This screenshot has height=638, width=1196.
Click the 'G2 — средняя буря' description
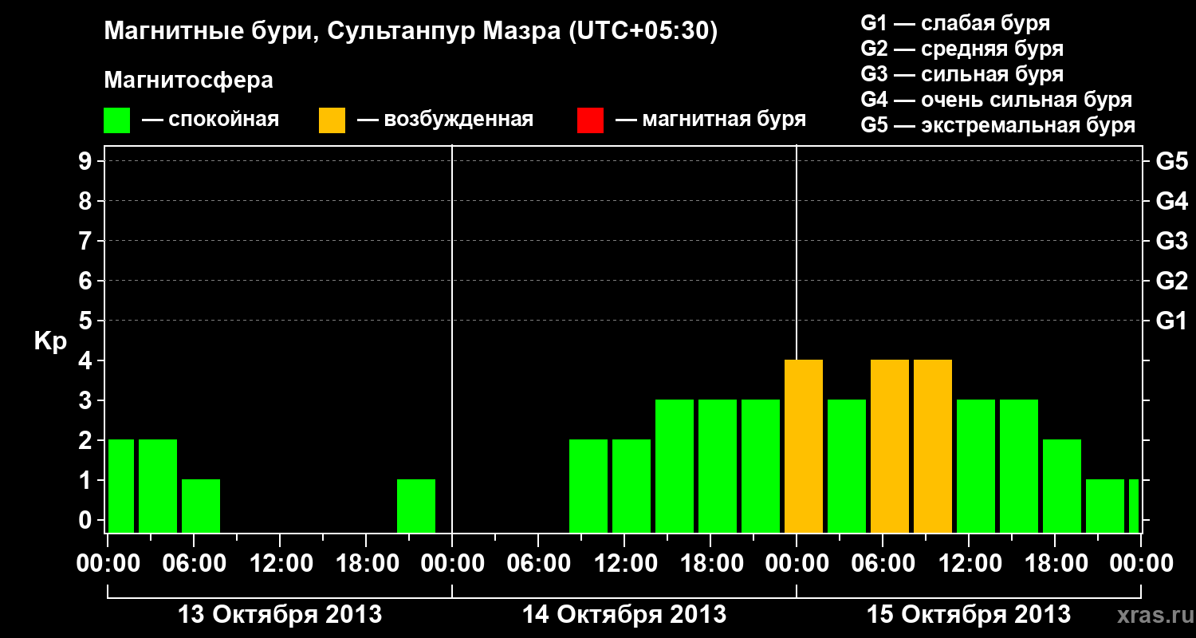point(962,49)
